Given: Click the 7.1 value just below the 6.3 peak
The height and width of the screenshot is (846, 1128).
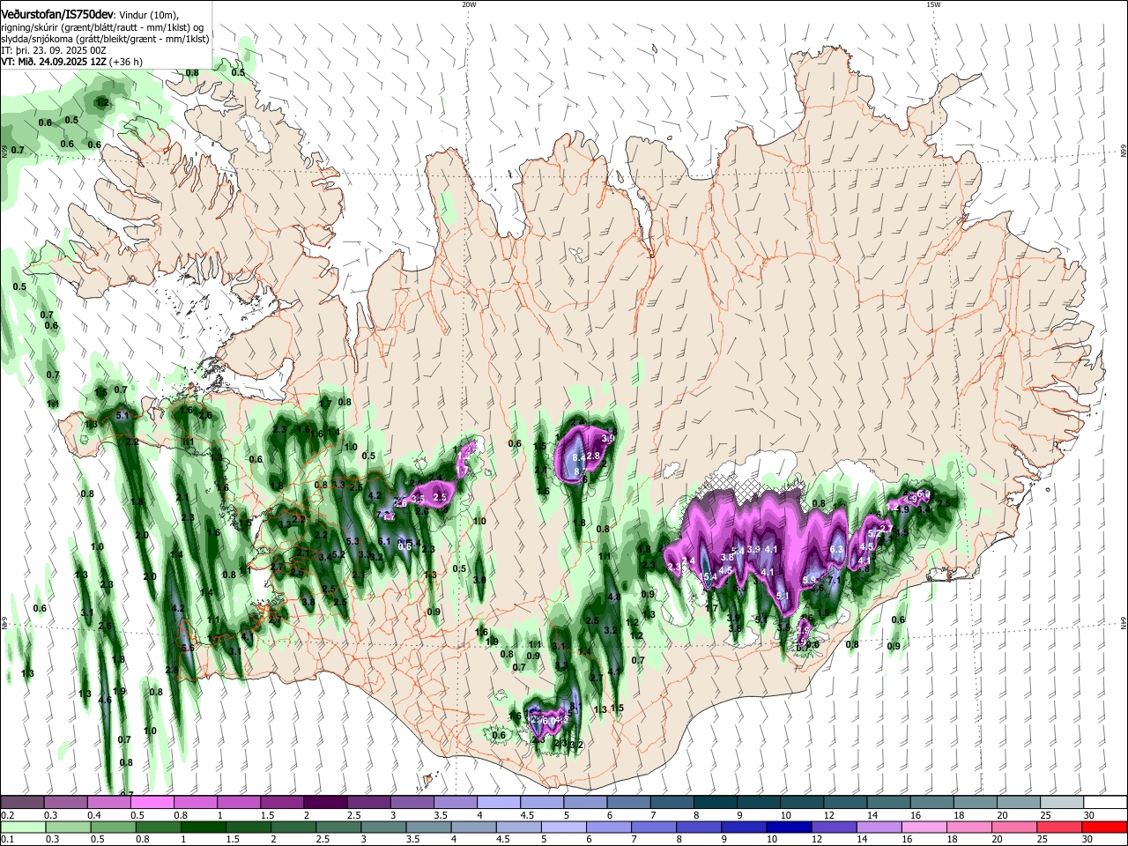Looking at the screenshot, I should point(834,580).
